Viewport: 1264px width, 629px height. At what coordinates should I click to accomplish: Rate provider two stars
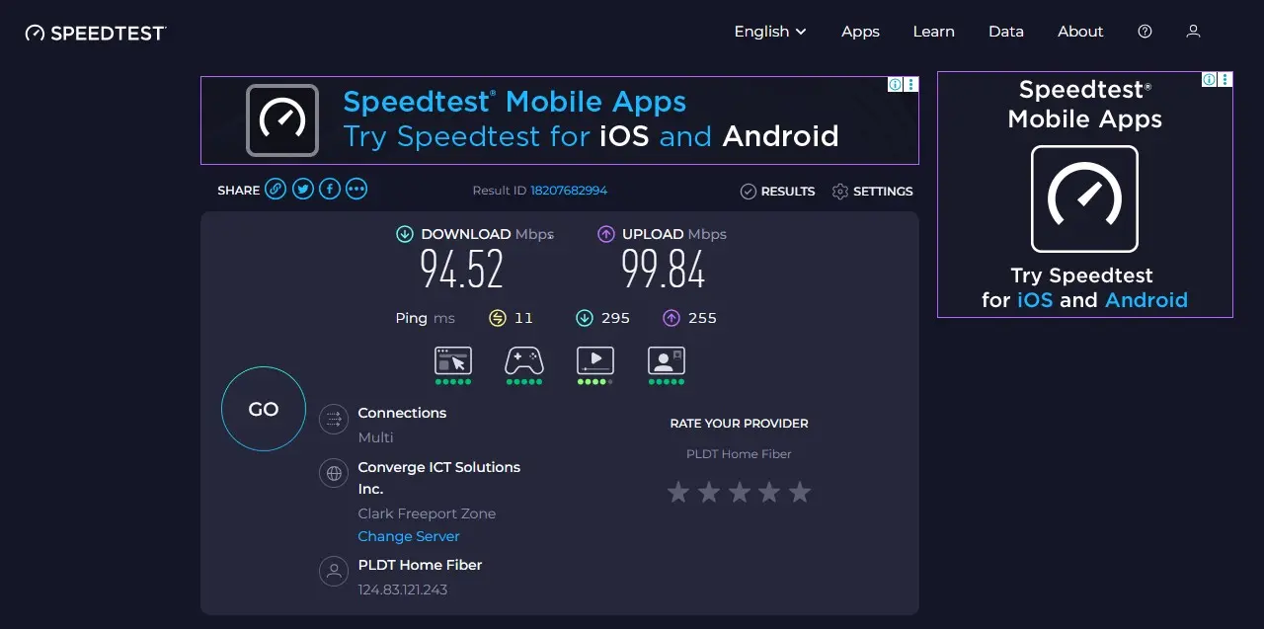(x=709, y=492)
